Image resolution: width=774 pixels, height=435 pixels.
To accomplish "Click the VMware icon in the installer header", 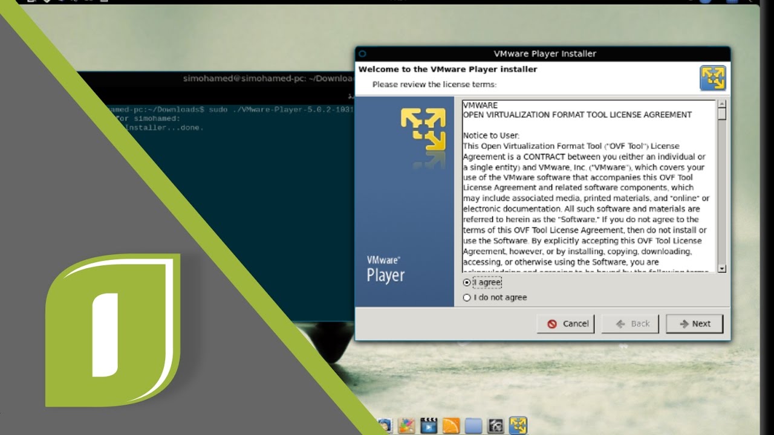I will pyautogui.click(x=712, y=79).
